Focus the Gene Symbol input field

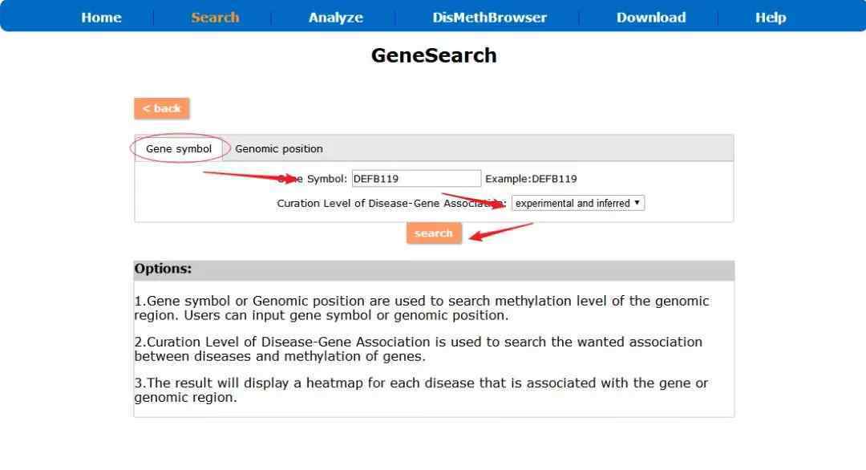click(416, 179)
